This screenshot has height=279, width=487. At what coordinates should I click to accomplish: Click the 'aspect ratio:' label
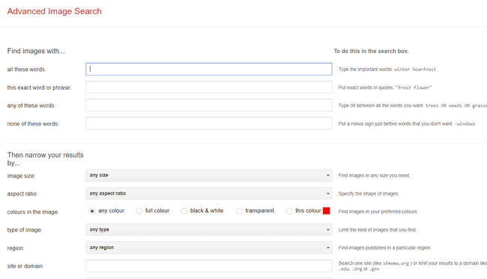click(x=22, y=194)
